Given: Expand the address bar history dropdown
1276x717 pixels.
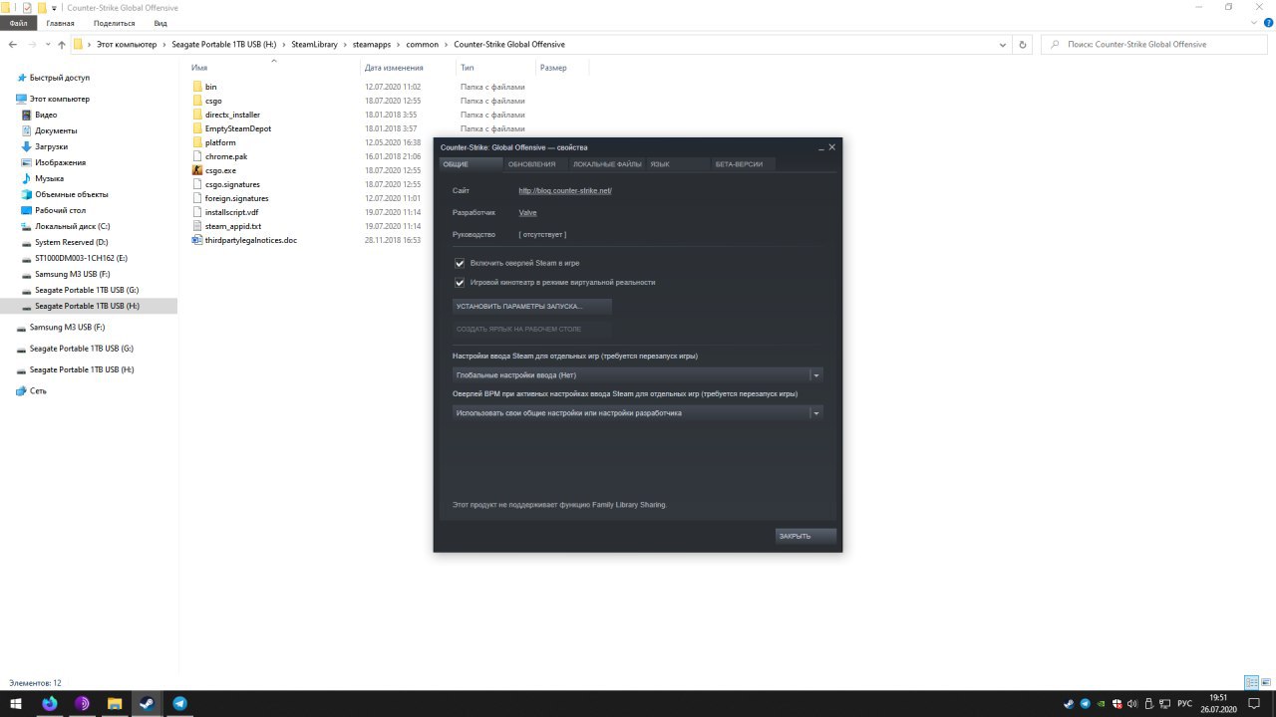Looking at the screenshot, I should tap(1004, 45).
